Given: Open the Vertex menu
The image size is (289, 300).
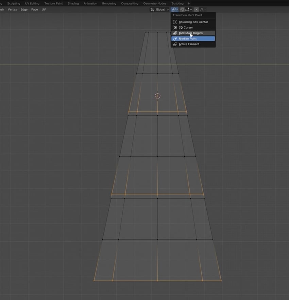Looking at the screenshot, I should (x=12, y=10).
